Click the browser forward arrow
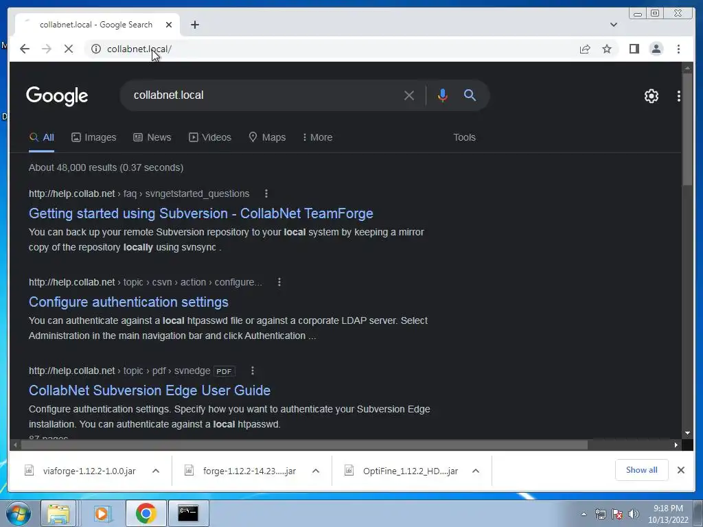 (47, 49)
